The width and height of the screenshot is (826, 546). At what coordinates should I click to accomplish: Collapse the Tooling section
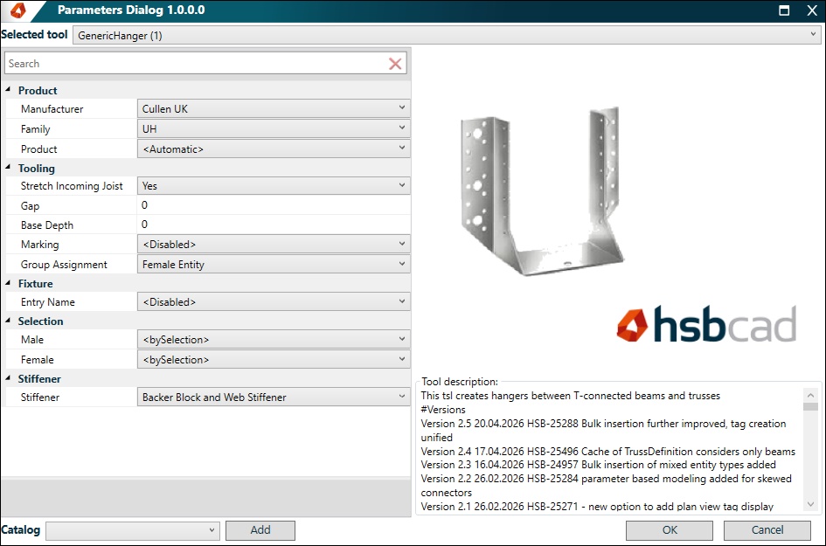[9, 168]
